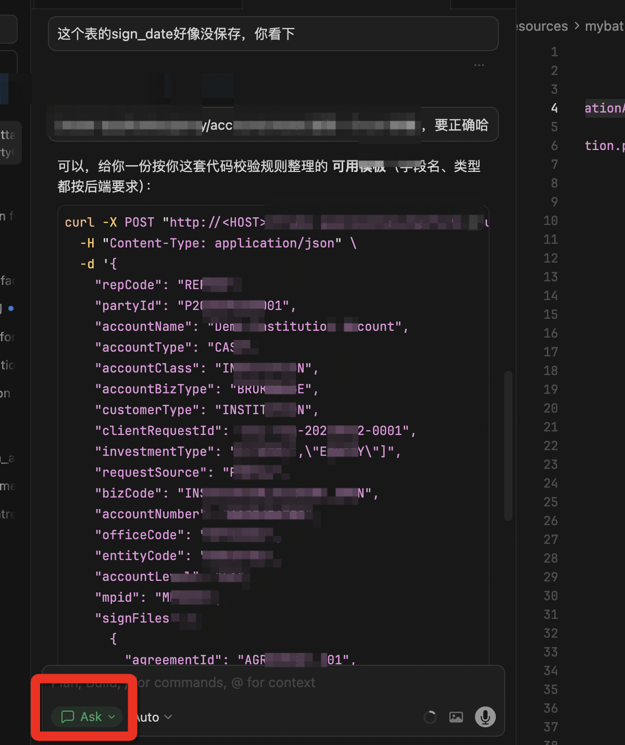Click the chat panel vertical scrollbar
This screenshot has height=745, width=625.
click(508, 445)
